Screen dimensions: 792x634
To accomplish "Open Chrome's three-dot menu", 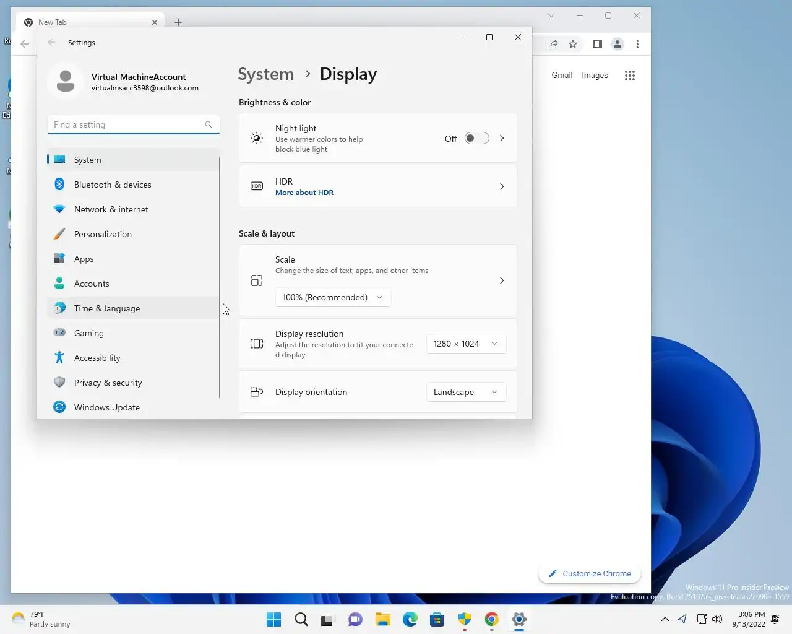I will [637, 44].
